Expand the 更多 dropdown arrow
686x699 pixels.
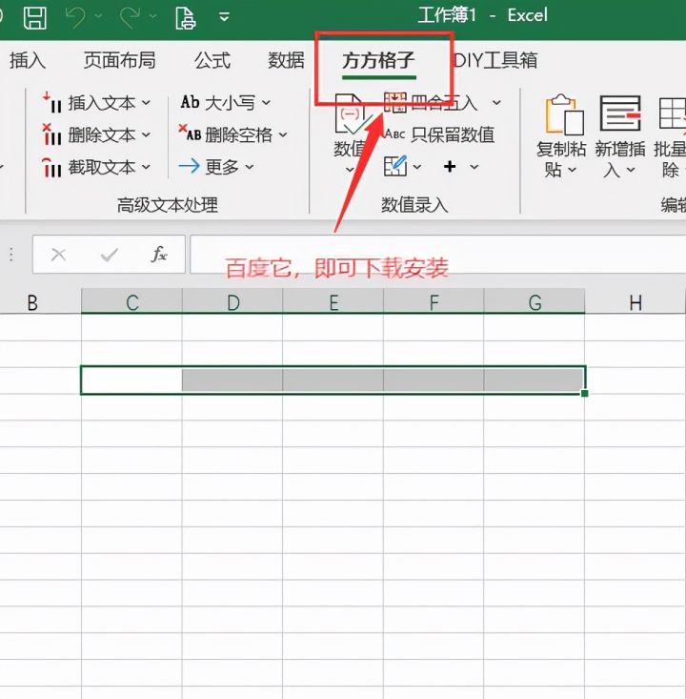click(x=250, y=167)
